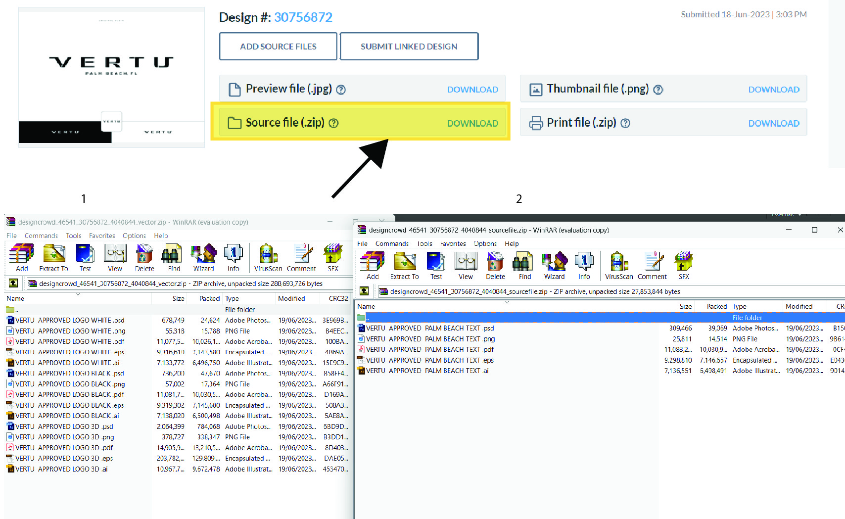Click Extract To in sourcefile.zip WinRAR window
This screenshot has height=519, width=845.
click(404, 266)
